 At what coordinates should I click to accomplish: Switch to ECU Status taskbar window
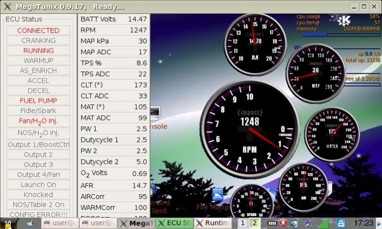click(x=174, y=223)
